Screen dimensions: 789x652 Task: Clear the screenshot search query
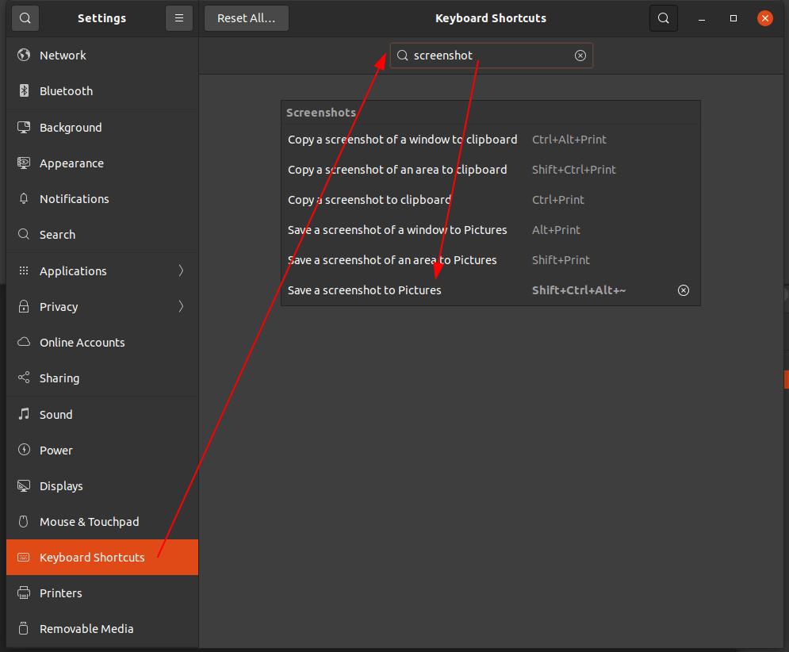pyautogui.click(x=580, y=56)
